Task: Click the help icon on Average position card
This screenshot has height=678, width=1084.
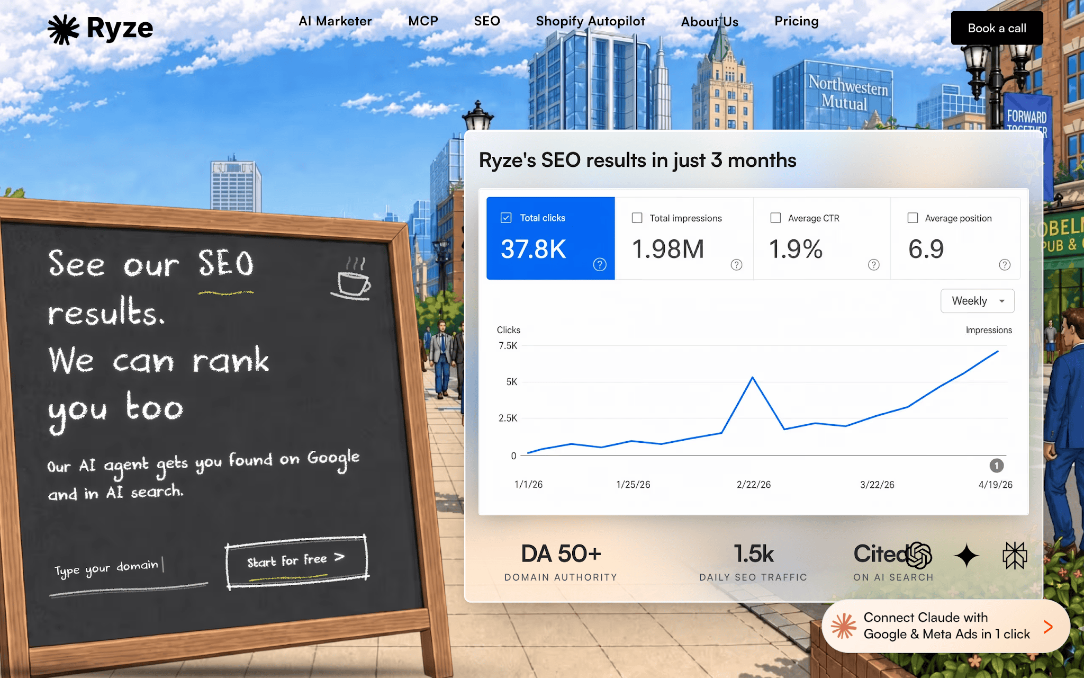Action: point(1004,264)
